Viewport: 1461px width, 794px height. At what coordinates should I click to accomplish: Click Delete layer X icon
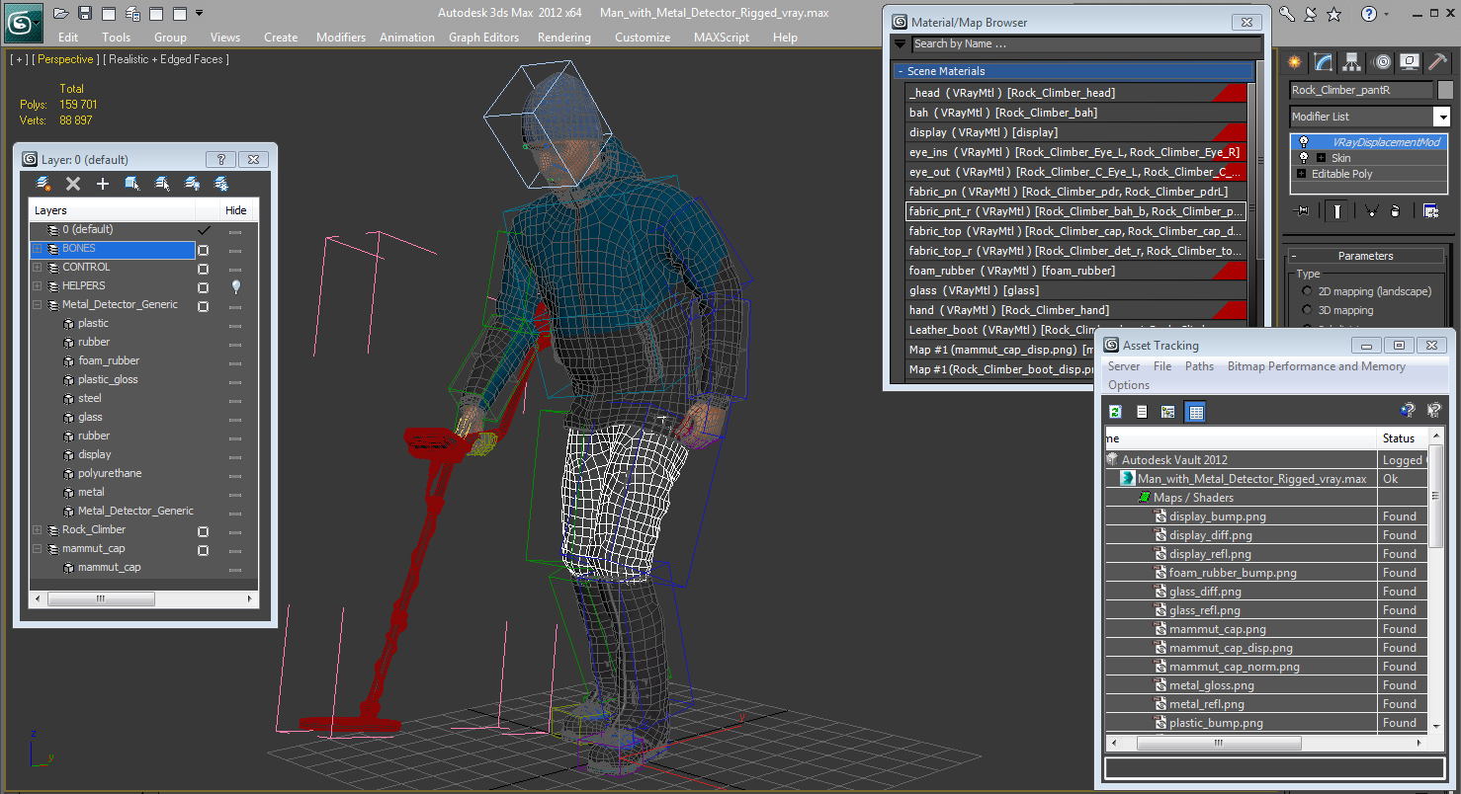(x=73, y=184)
